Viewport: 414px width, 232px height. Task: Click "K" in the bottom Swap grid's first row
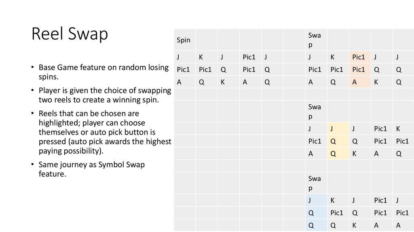coord(332,200)
